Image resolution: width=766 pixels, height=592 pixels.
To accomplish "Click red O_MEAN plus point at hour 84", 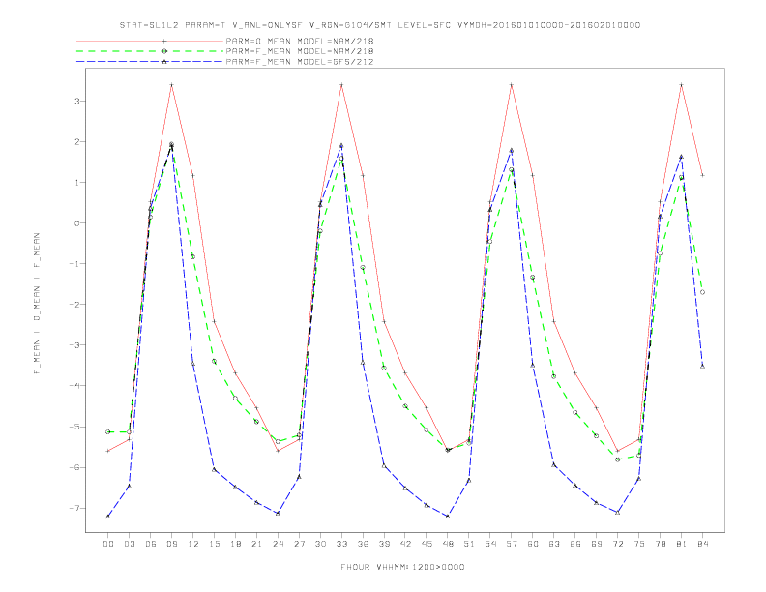I will [x=703, y=175].
